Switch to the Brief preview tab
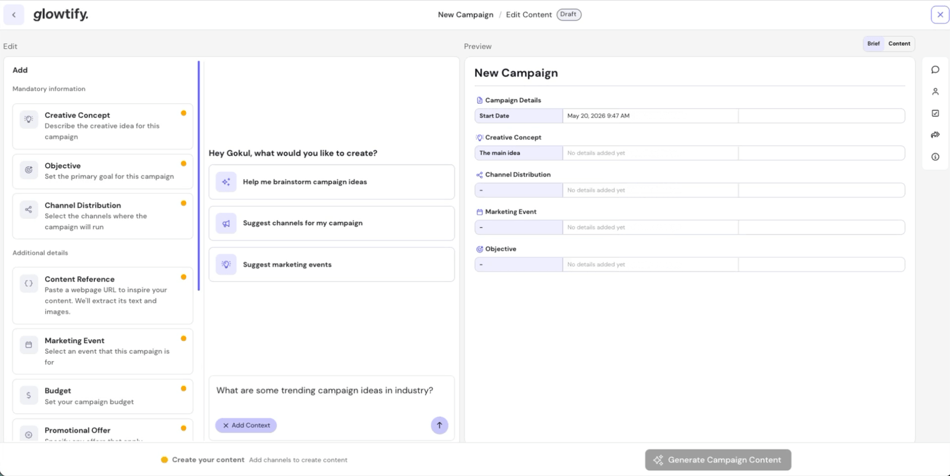The width and height of the screenshot is (950, 476). (x=873, y=43)
